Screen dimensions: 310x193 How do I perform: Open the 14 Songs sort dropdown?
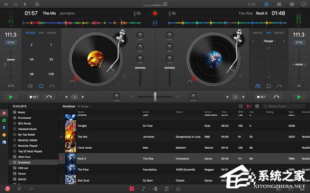click(x=84, y=107)
